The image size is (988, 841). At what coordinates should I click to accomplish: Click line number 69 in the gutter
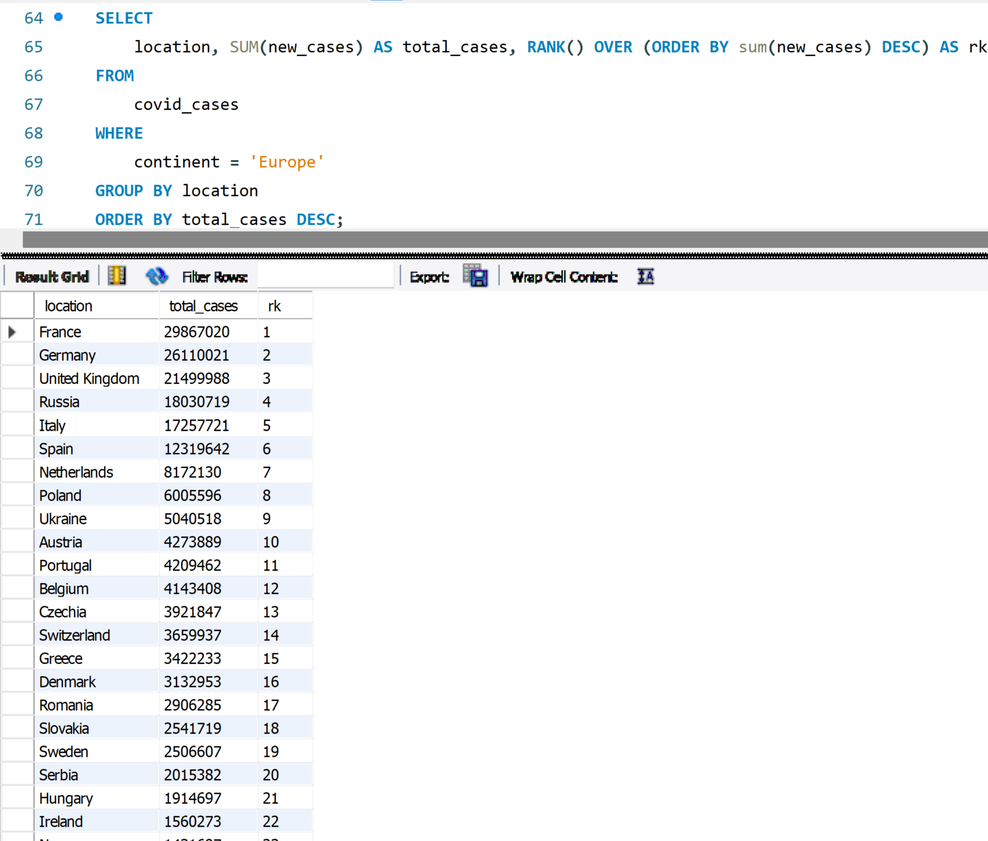(x=33, y=162)
